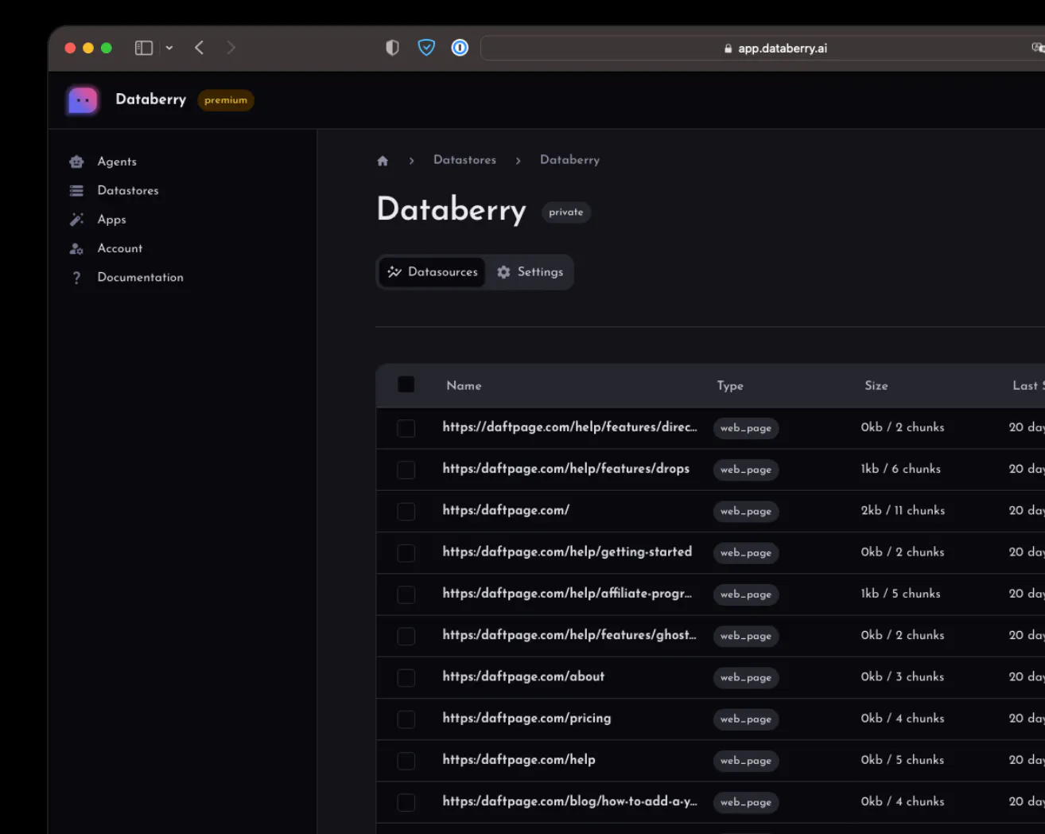1045x834 pixels.
Task: Select the affiliate-progr... row checkbox
Action: [406, 594]
